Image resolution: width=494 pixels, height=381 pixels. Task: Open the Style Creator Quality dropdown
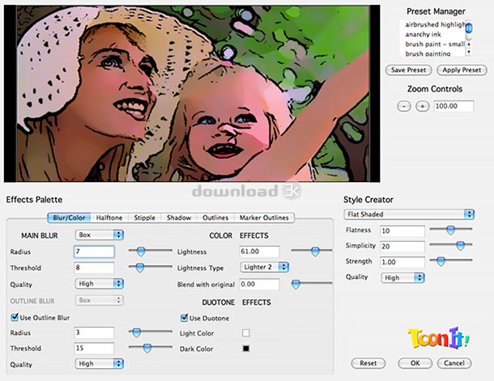402,277
